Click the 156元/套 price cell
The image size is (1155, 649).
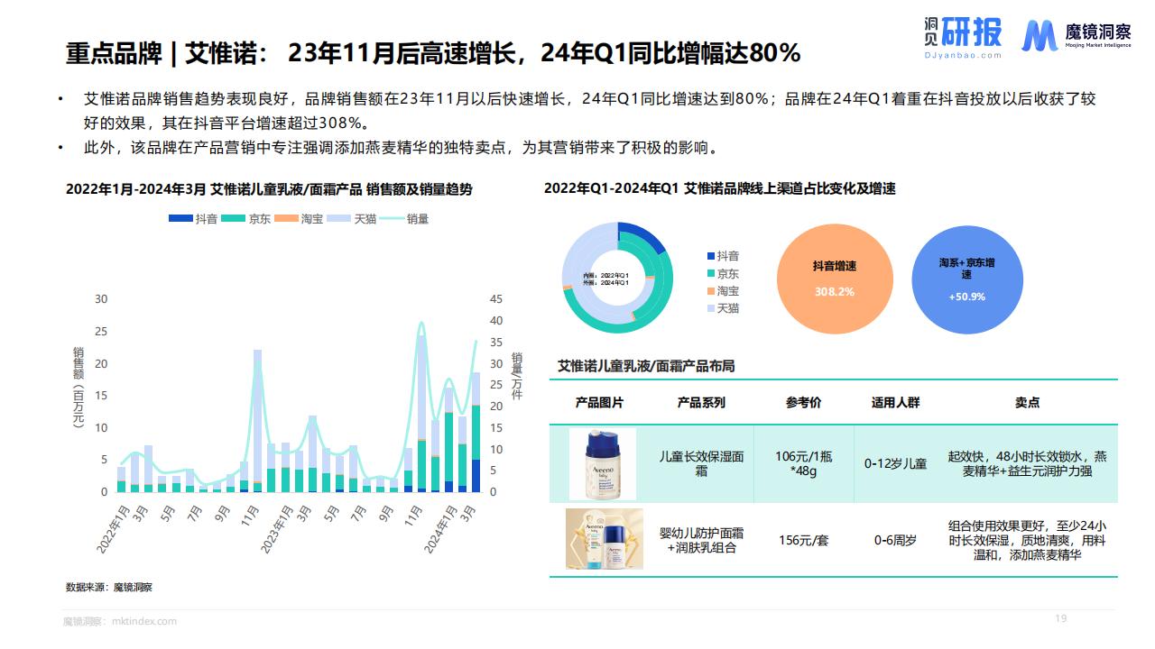pos(803,540)
